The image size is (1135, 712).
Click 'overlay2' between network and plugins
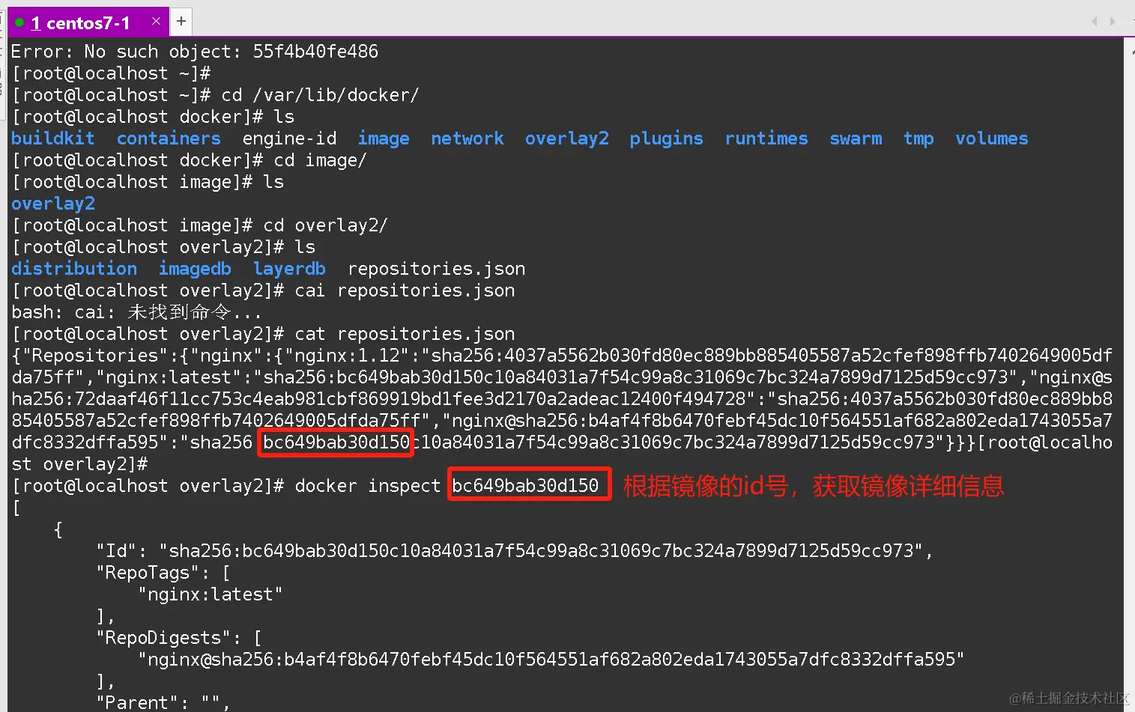click(567, 139)
